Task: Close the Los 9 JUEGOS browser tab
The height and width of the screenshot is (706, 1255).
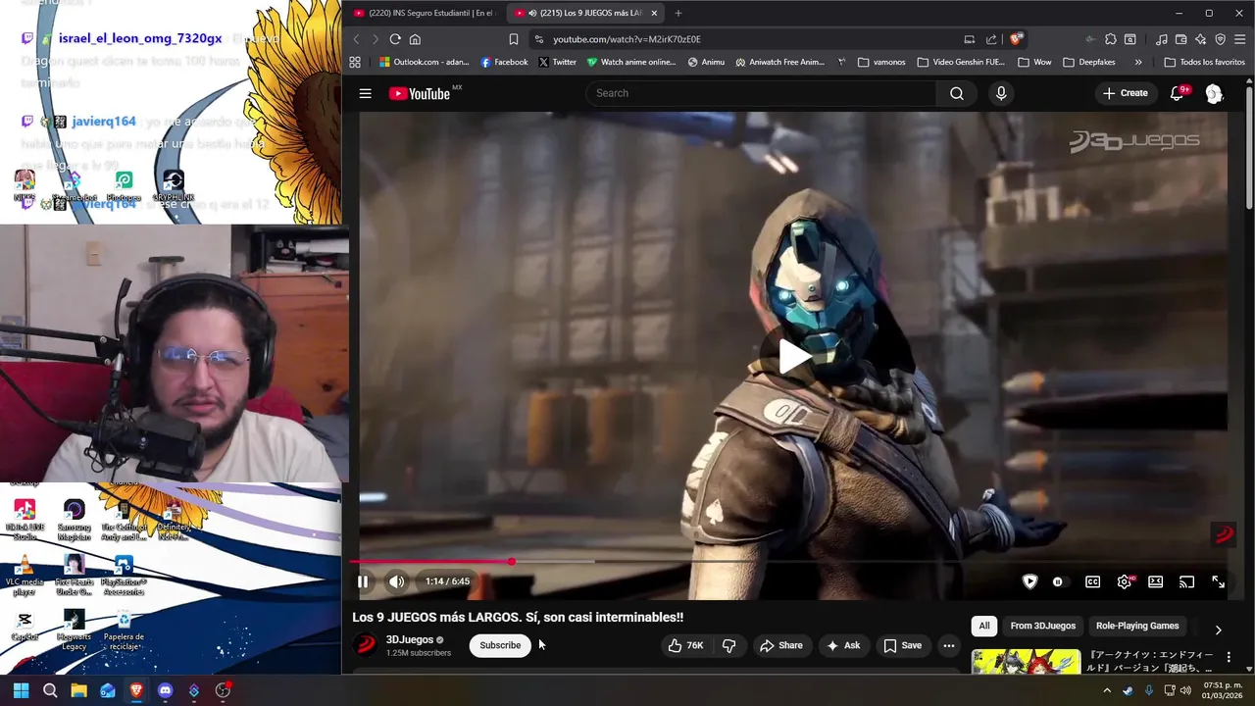Action: [x=654, y=13]
